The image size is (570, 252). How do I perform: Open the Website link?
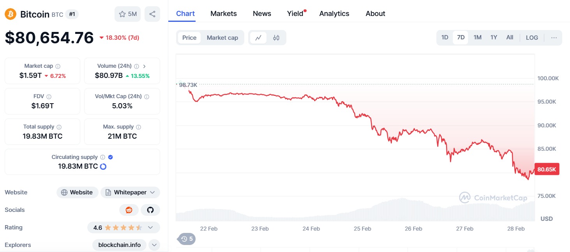pos(77,192)
